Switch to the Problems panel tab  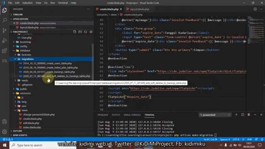tap(103, 115)
